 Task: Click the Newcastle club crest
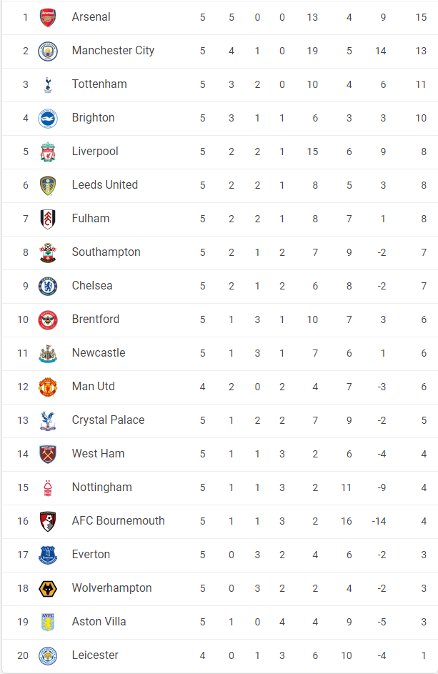coord(47,353)
